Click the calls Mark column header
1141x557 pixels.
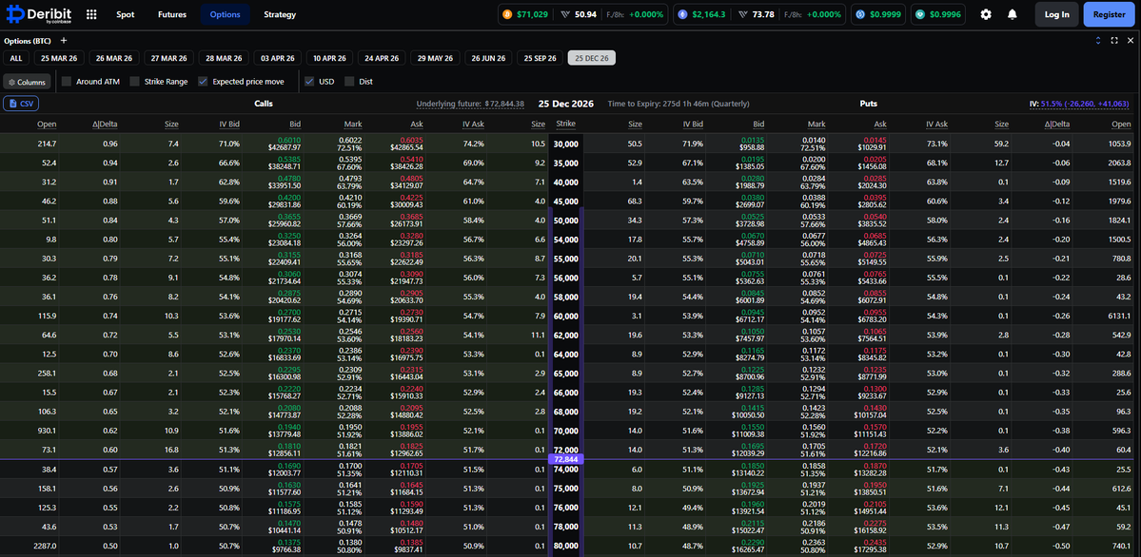pyautogui.click(x=353, y=125)
